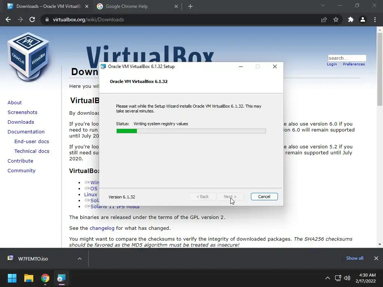Click the VirtualBox installer taskbar icon
This screenshot has height=287, width=383.
click(62, 278)
